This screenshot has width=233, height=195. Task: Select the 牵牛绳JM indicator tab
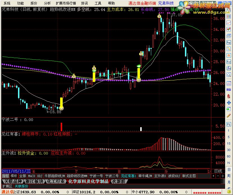(x=145, y=176)
